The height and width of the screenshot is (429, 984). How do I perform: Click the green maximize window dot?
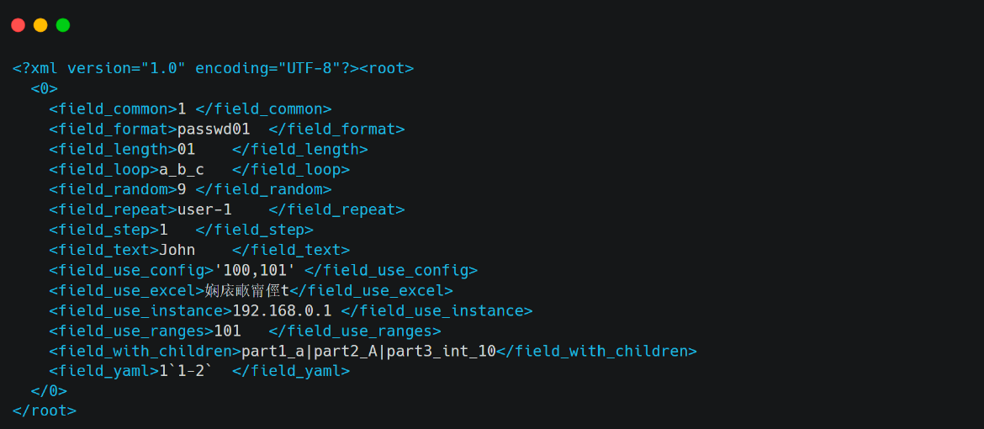tap(63, 25)
